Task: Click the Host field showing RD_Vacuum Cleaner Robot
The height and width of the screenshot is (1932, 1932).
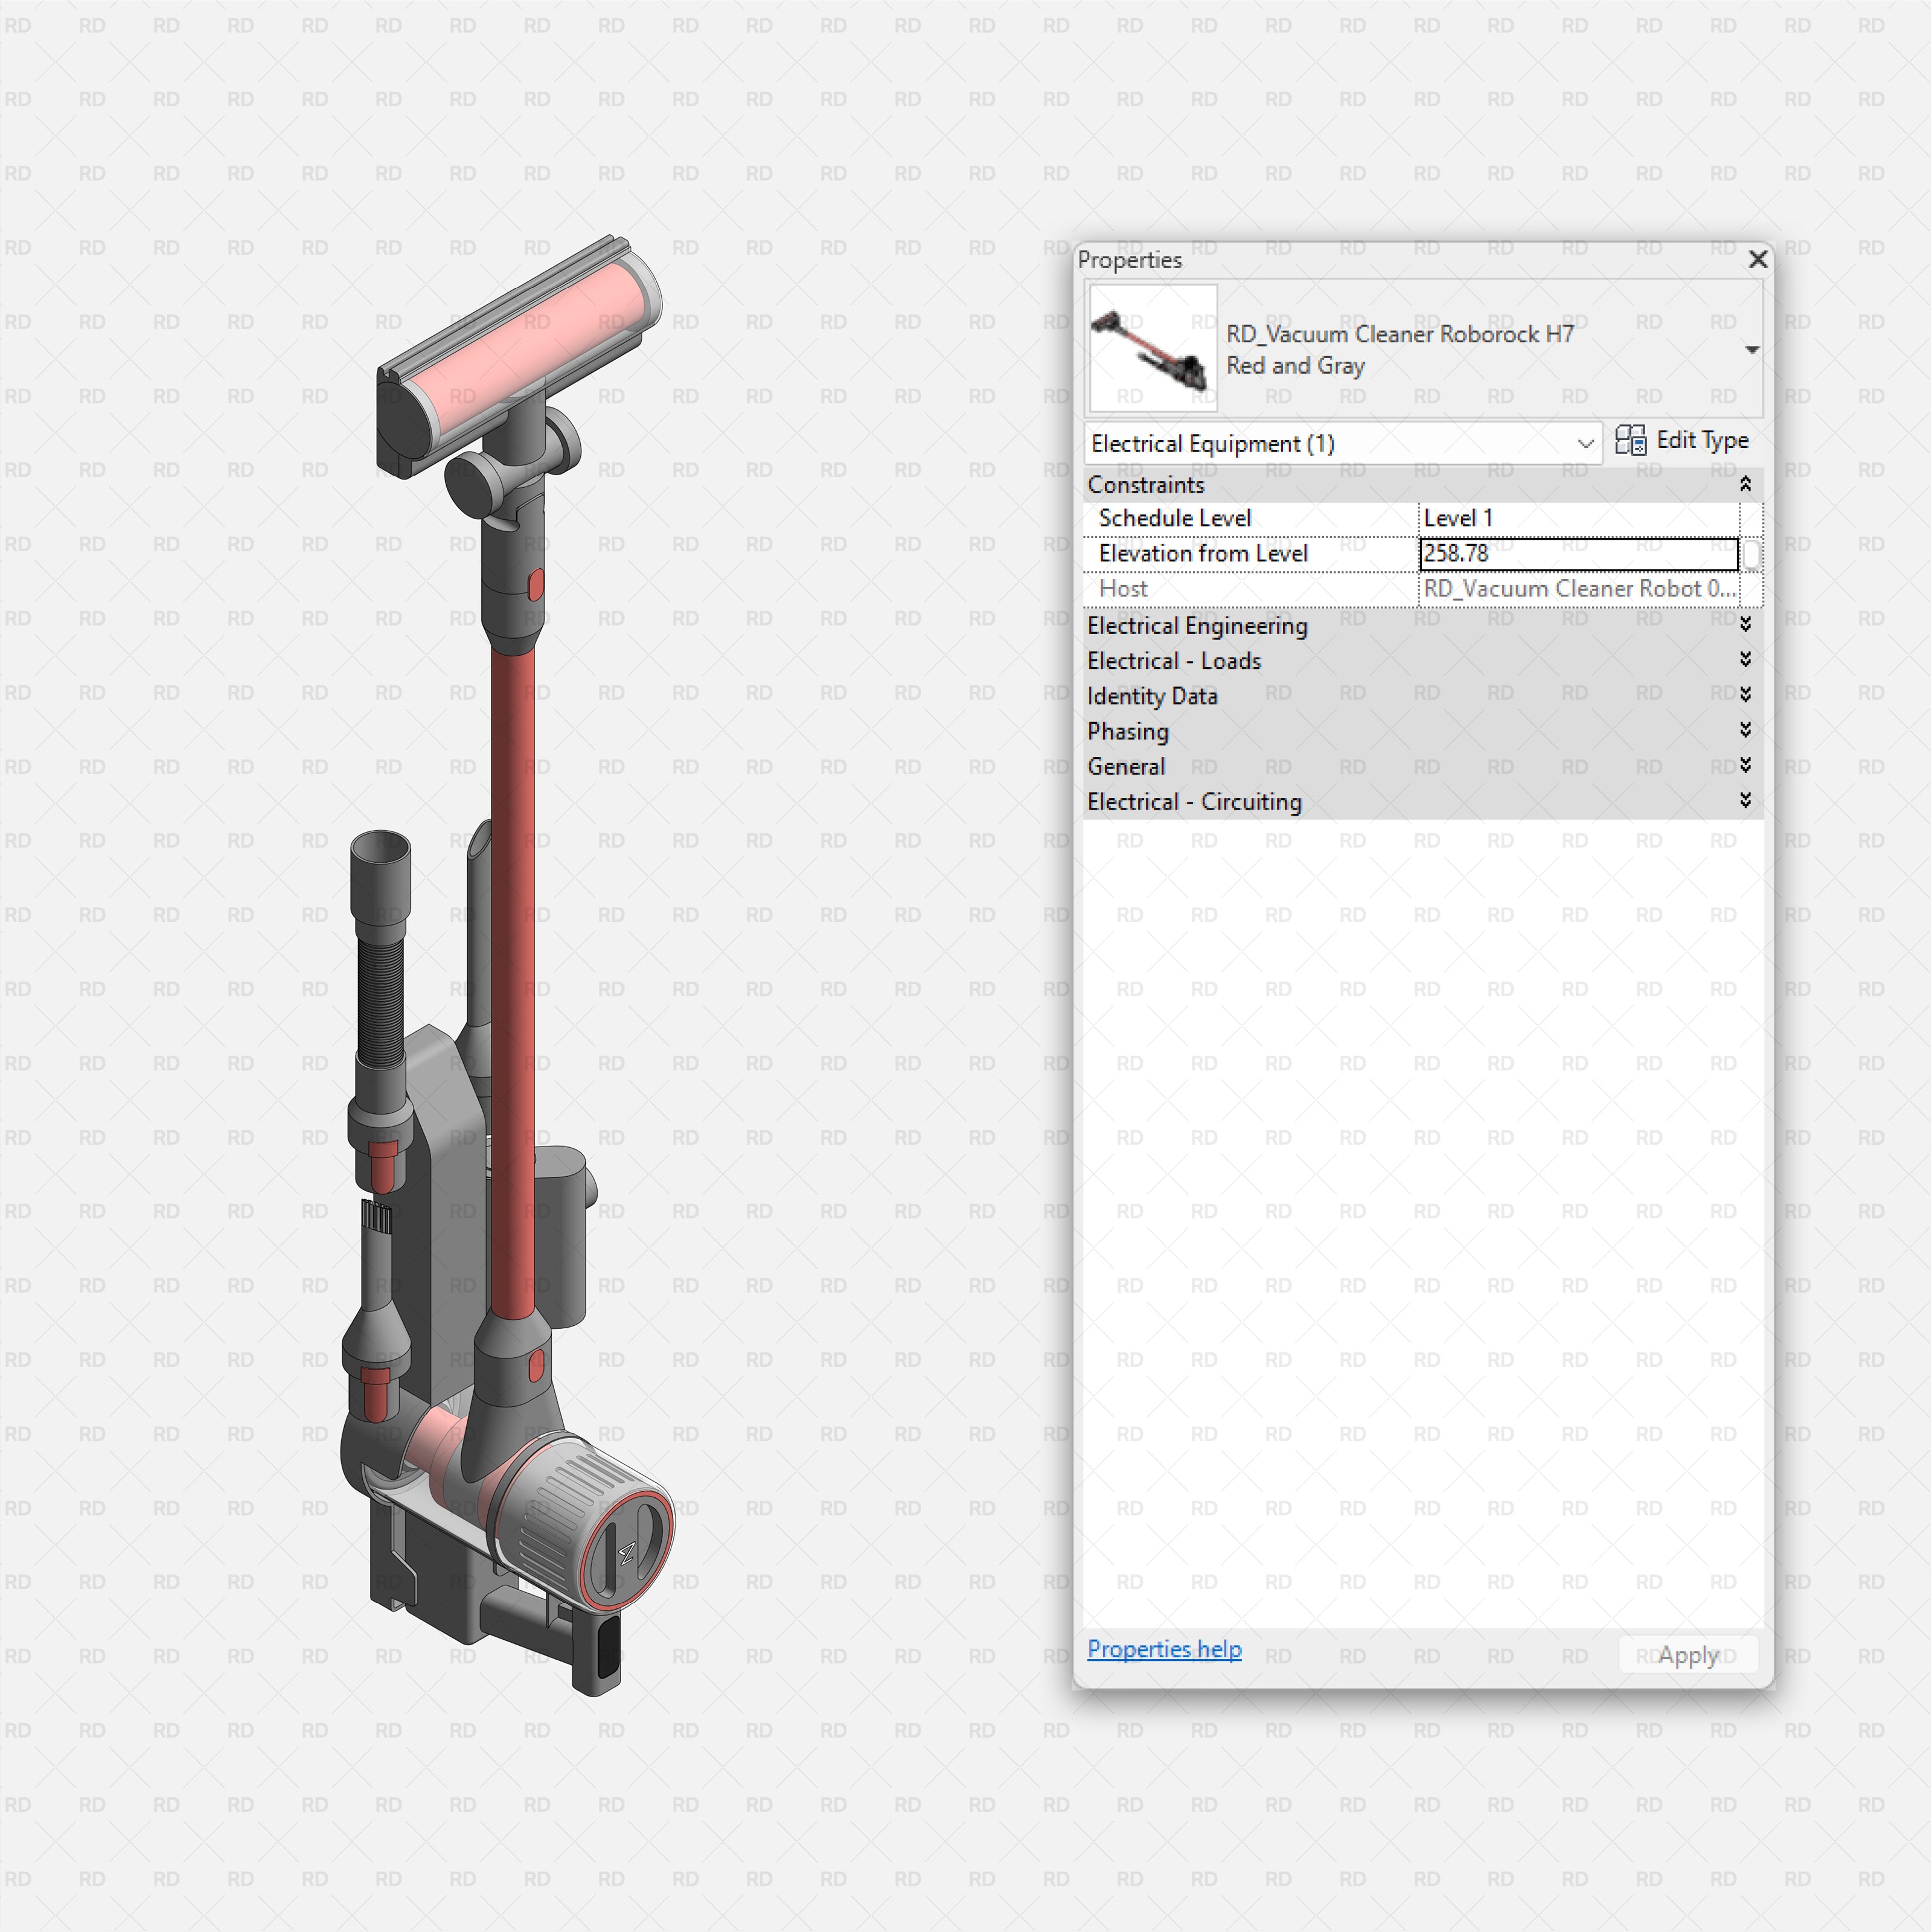Action: coord(1580,589)
